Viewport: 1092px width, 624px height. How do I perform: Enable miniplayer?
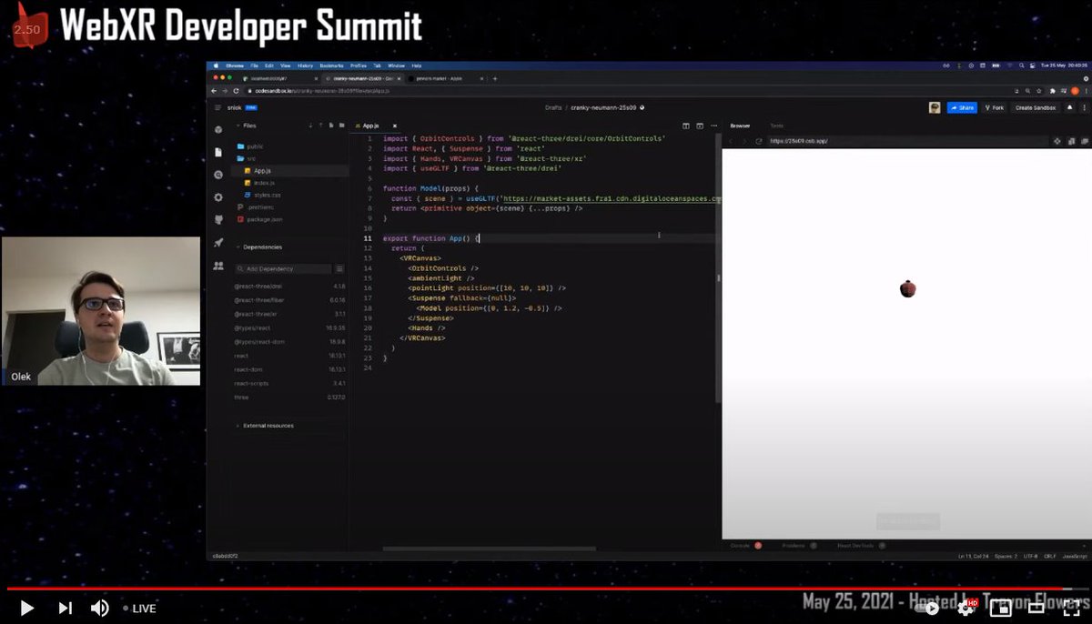(x=1001, y=609)
